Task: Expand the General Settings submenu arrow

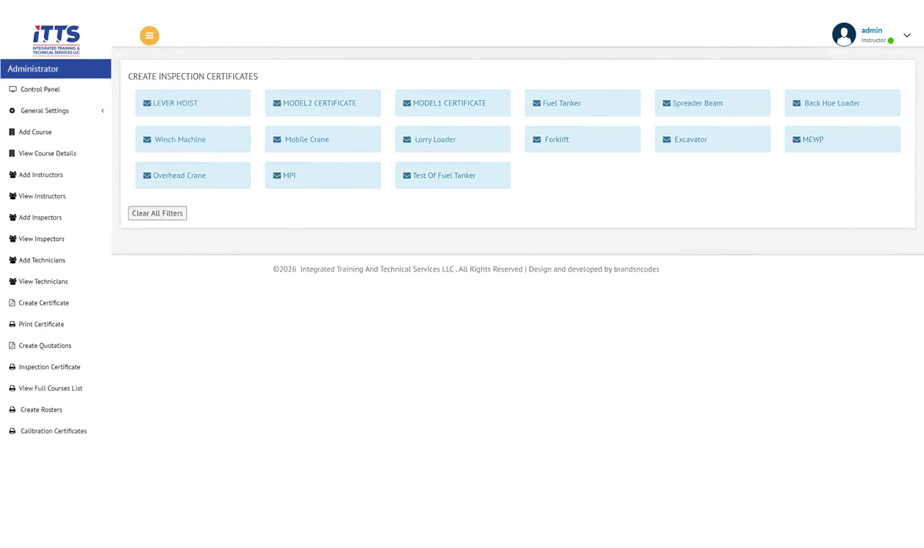Action: coord(103,111)
